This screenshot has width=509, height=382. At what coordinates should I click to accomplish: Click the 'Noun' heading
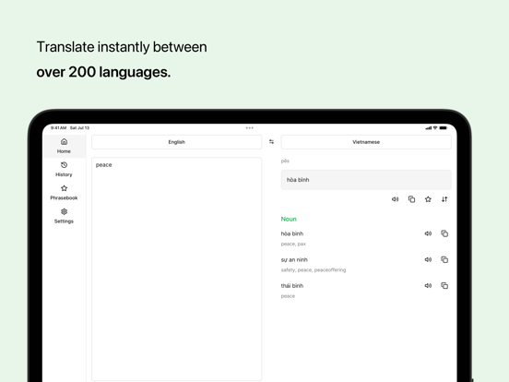pyautogui.click(x=289, y=219)
